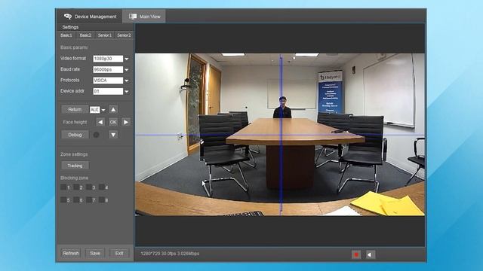
Task: Select the Basic2 settings tab
Action: [85, 35]
